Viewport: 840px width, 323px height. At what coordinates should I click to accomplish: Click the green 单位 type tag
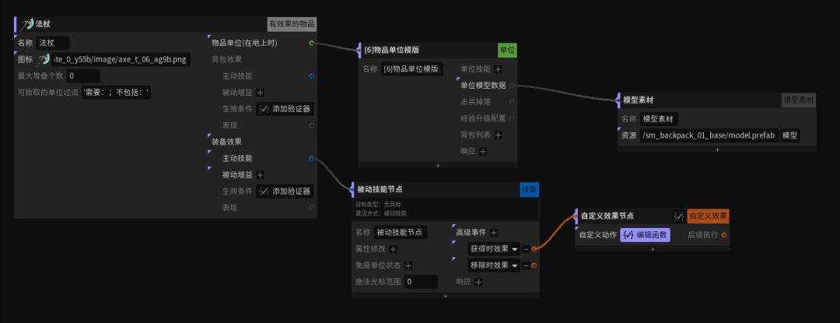point(507,50)
